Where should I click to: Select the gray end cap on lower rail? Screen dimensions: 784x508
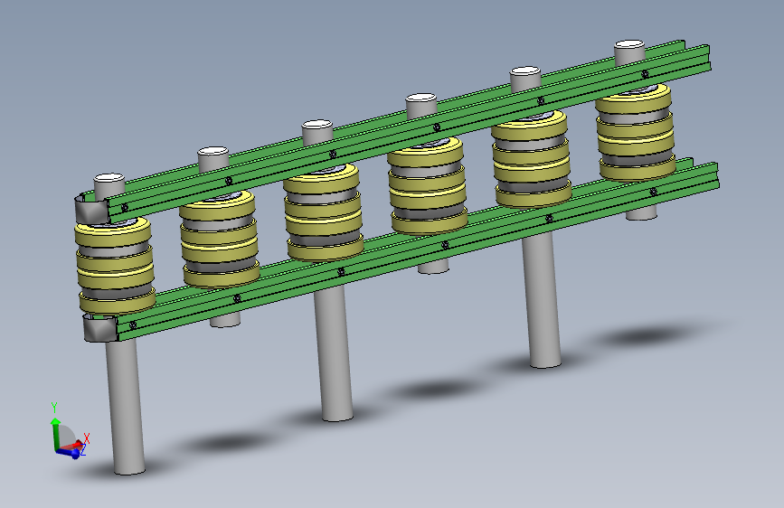pos(100,328)
